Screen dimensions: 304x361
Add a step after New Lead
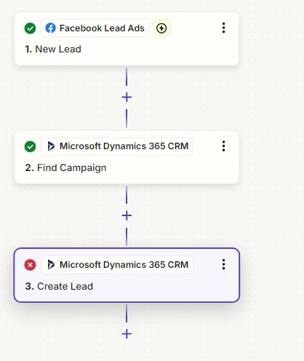[127, 98]
